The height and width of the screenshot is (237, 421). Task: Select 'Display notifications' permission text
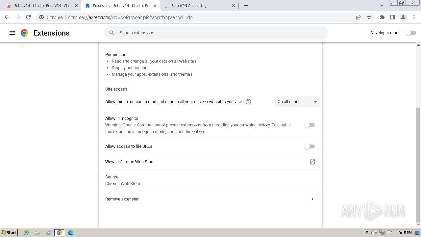click(x=131, y=68)
